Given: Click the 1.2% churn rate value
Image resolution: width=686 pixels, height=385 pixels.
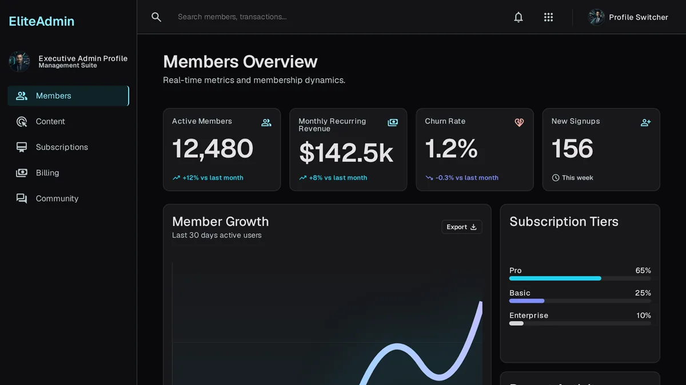Looking at the screenshot, I should tap(452, 149).
